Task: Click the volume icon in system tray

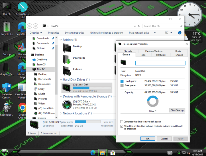Action: pos(188,153)
